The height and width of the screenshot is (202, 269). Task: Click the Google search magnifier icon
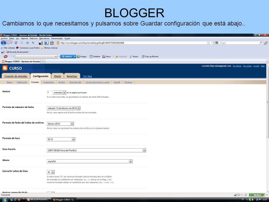pyautogui.click(x=261, y=43)
